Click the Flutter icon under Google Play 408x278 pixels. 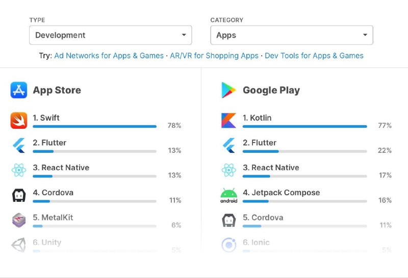(229, 145)
